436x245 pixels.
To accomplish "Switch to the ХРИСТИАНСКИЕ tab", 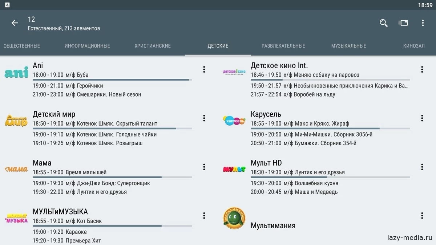I will tap(153, 46).
